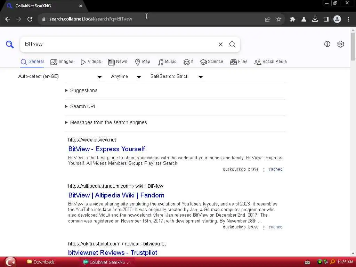The image size is (356, 267).
Task: Open the BitView - Express Yourself result
Action: tap(107, 149)
